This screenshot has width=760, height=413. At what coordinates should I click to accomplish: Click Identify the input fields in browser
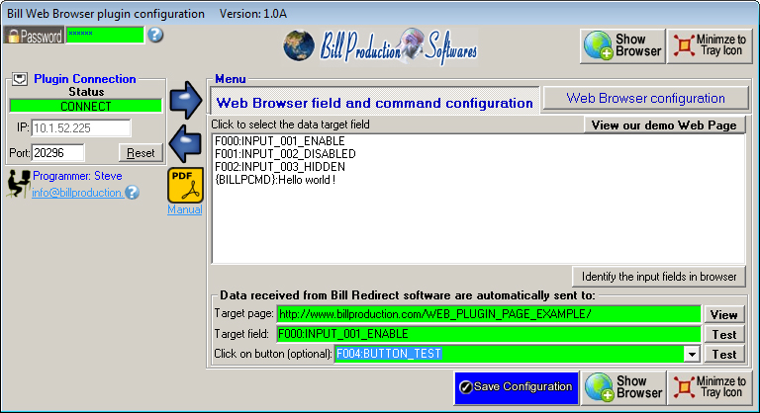click(x=659, y=277)
